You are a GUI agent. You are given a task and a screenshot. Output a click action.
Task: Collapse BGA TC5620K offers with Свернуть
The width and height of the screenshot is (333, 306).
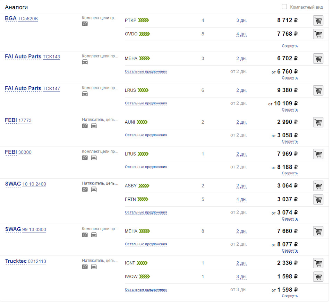[x=290, y=46]
